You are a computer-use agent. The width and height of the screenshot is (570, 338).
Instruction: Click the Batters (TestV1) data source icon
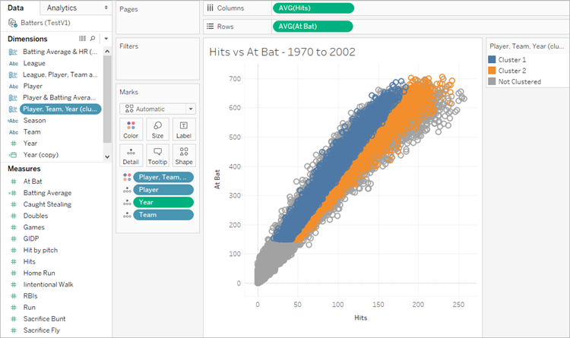tap(13, 24)
